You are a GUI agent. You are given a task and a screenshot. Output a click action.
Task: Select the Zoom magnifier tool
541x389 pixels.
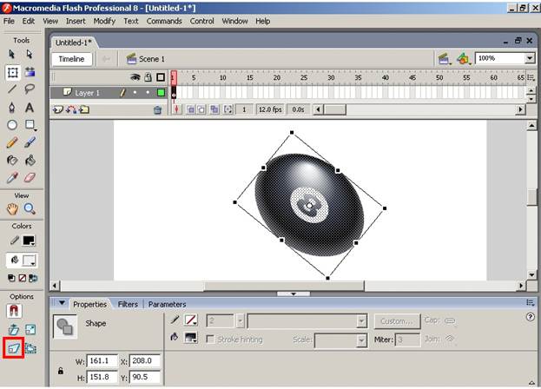[30, 209]
